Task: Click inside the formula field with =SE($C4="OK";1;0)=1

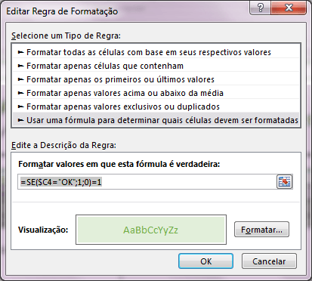Action: (147, 181)
